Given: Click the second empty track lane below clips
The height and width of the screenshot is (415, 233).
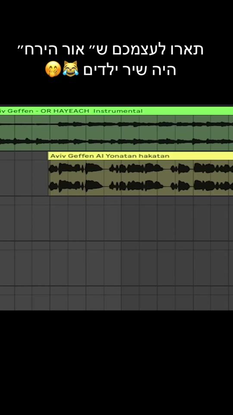Looking at the screenshot, I should tap(116, 263).
